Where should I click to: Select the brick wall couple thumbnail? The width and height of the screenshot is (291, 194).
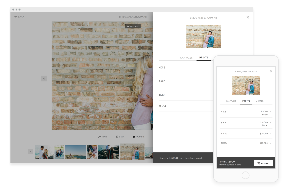pos(132,152)
